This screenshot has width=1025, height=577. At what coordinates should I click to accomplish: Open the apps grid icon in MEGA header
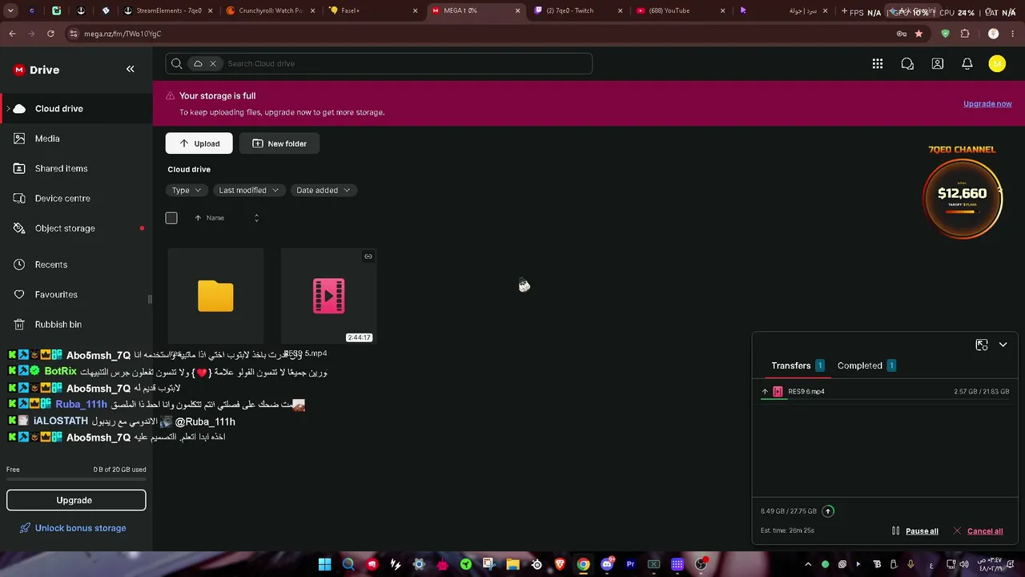[x=878, y=64]
